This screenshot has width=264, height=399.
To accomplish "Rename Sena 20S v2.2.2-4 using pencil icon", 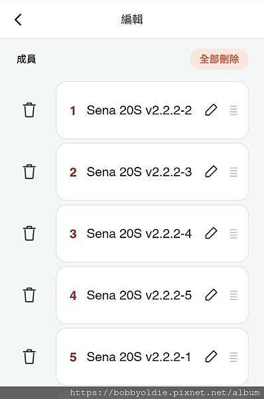I will (x=211, y=233).
